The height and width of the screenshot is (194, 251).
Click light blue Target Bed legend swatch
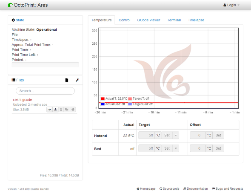(x=130, y=104)
